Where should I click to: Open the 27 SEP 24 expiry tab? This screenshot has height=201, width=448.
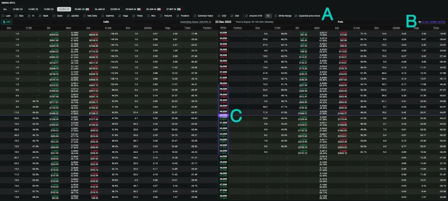tap(173, 9)
